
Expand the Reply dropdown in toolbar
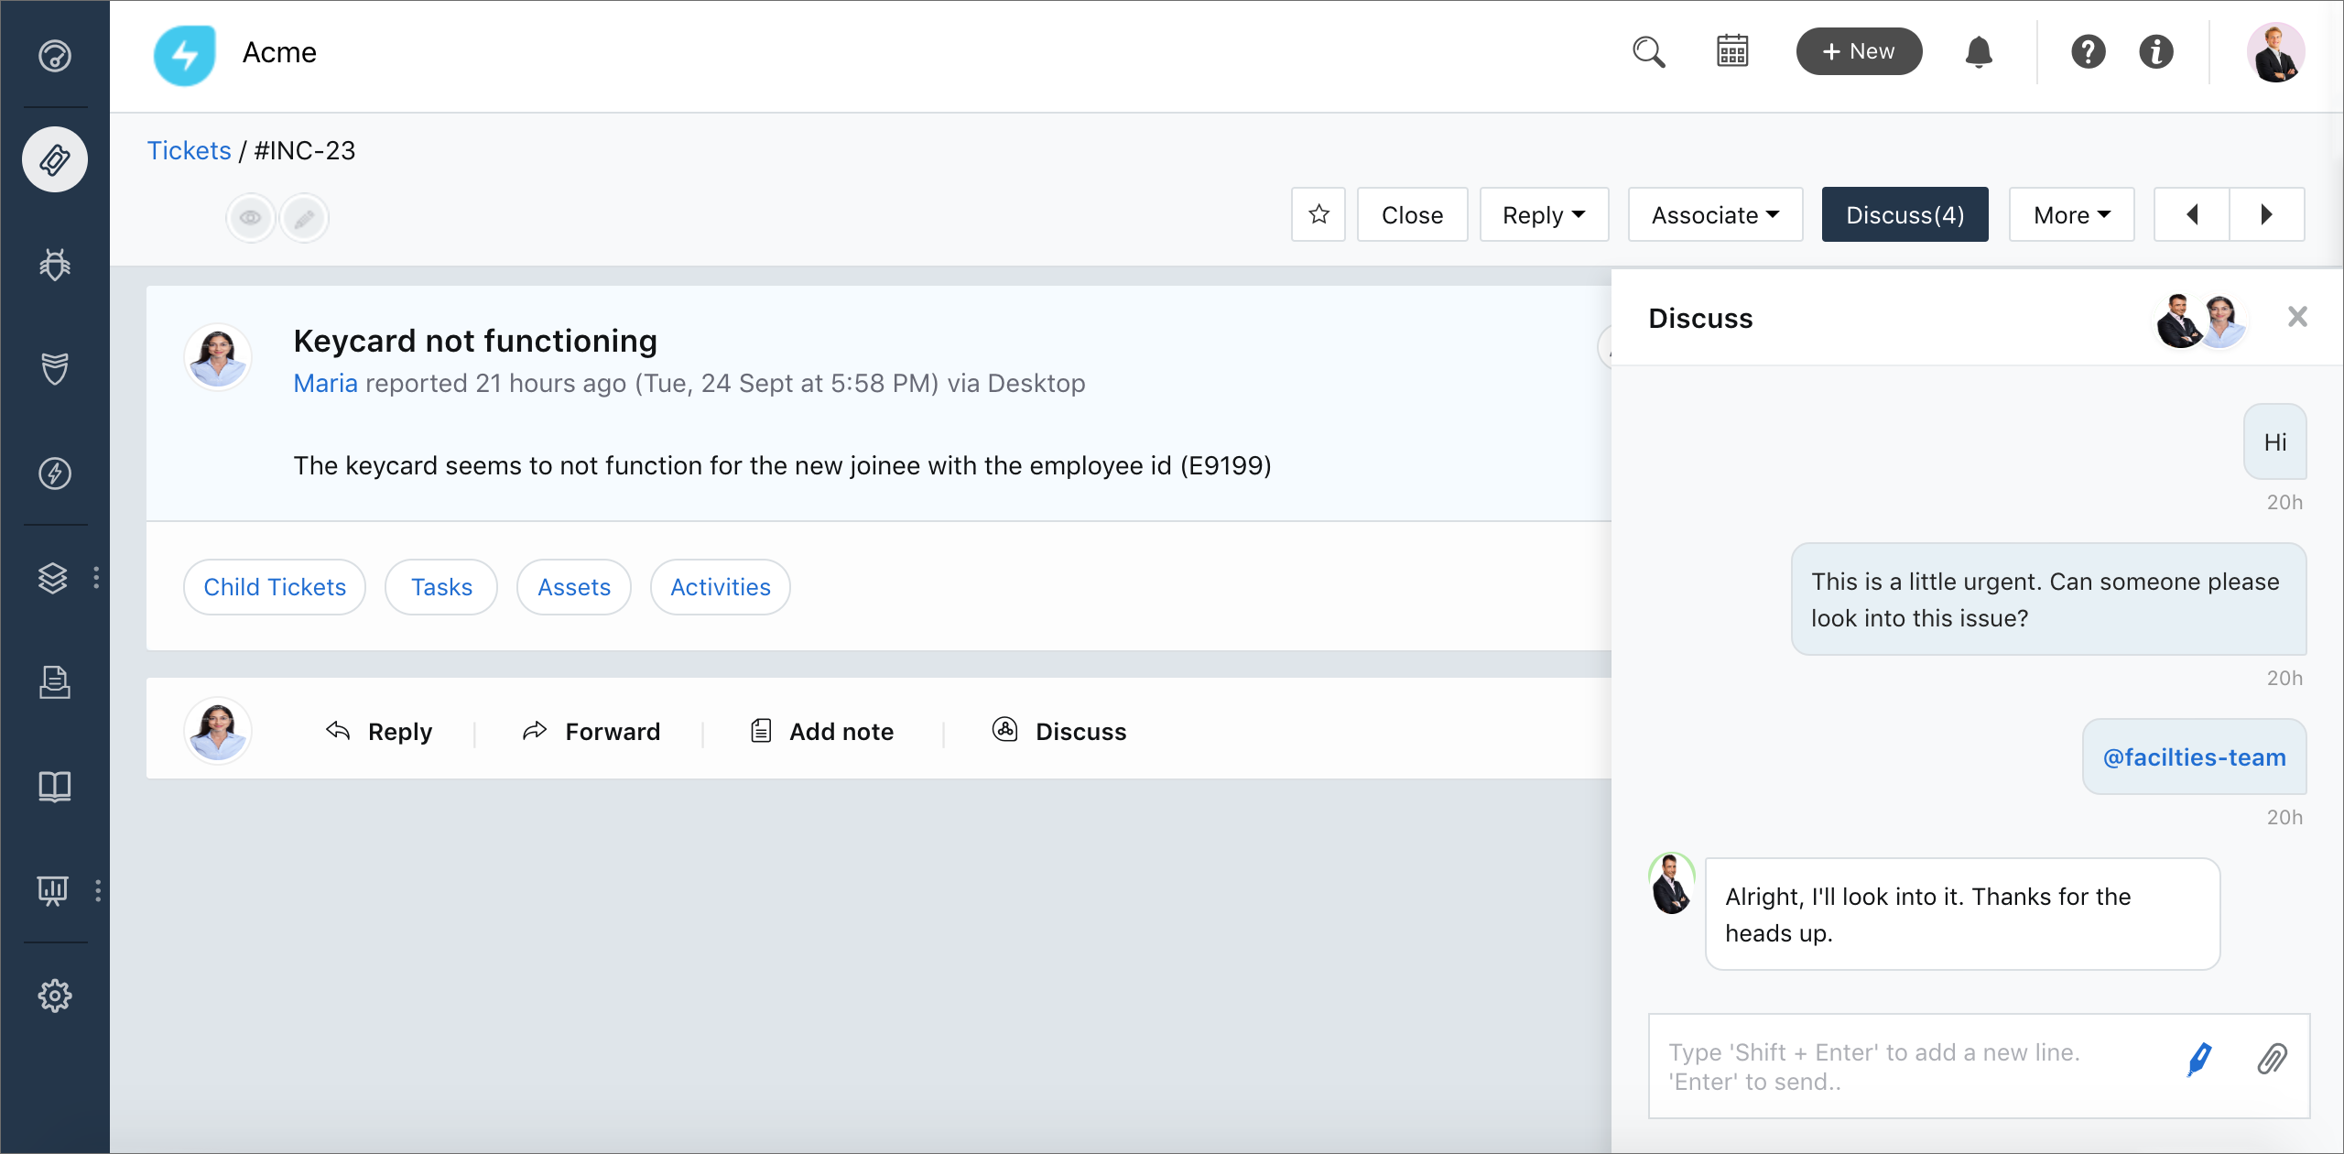[x=1544, y=214]
